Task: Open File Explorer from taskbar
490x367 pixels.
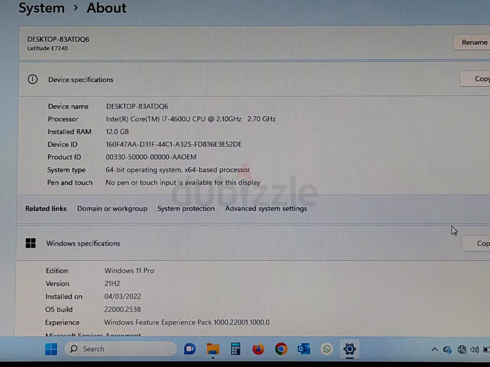Action: coord(213,349)
